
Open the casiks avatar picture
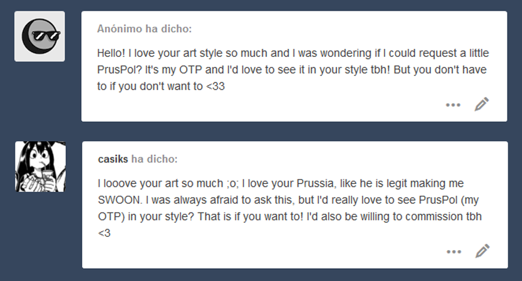click(40, 167)
